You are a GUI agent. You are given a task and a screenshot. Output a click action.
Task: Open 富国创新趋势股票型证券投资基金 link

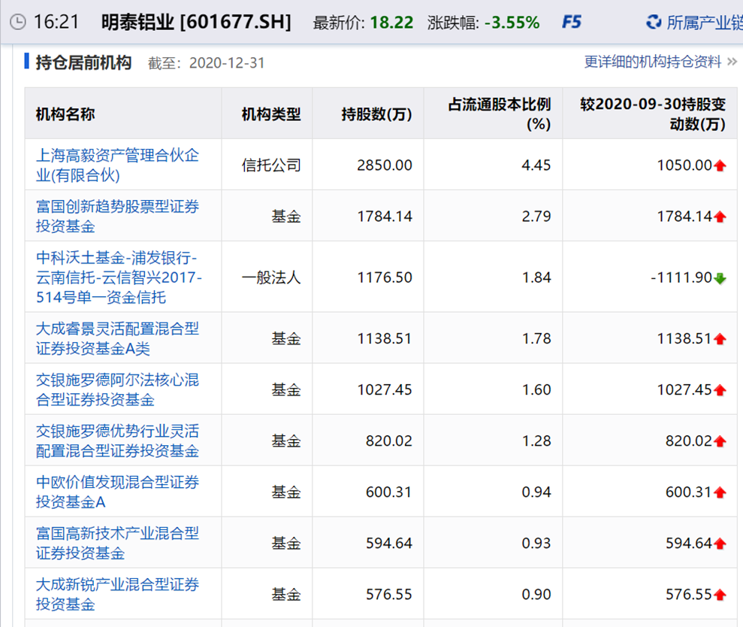pos(117,216)
